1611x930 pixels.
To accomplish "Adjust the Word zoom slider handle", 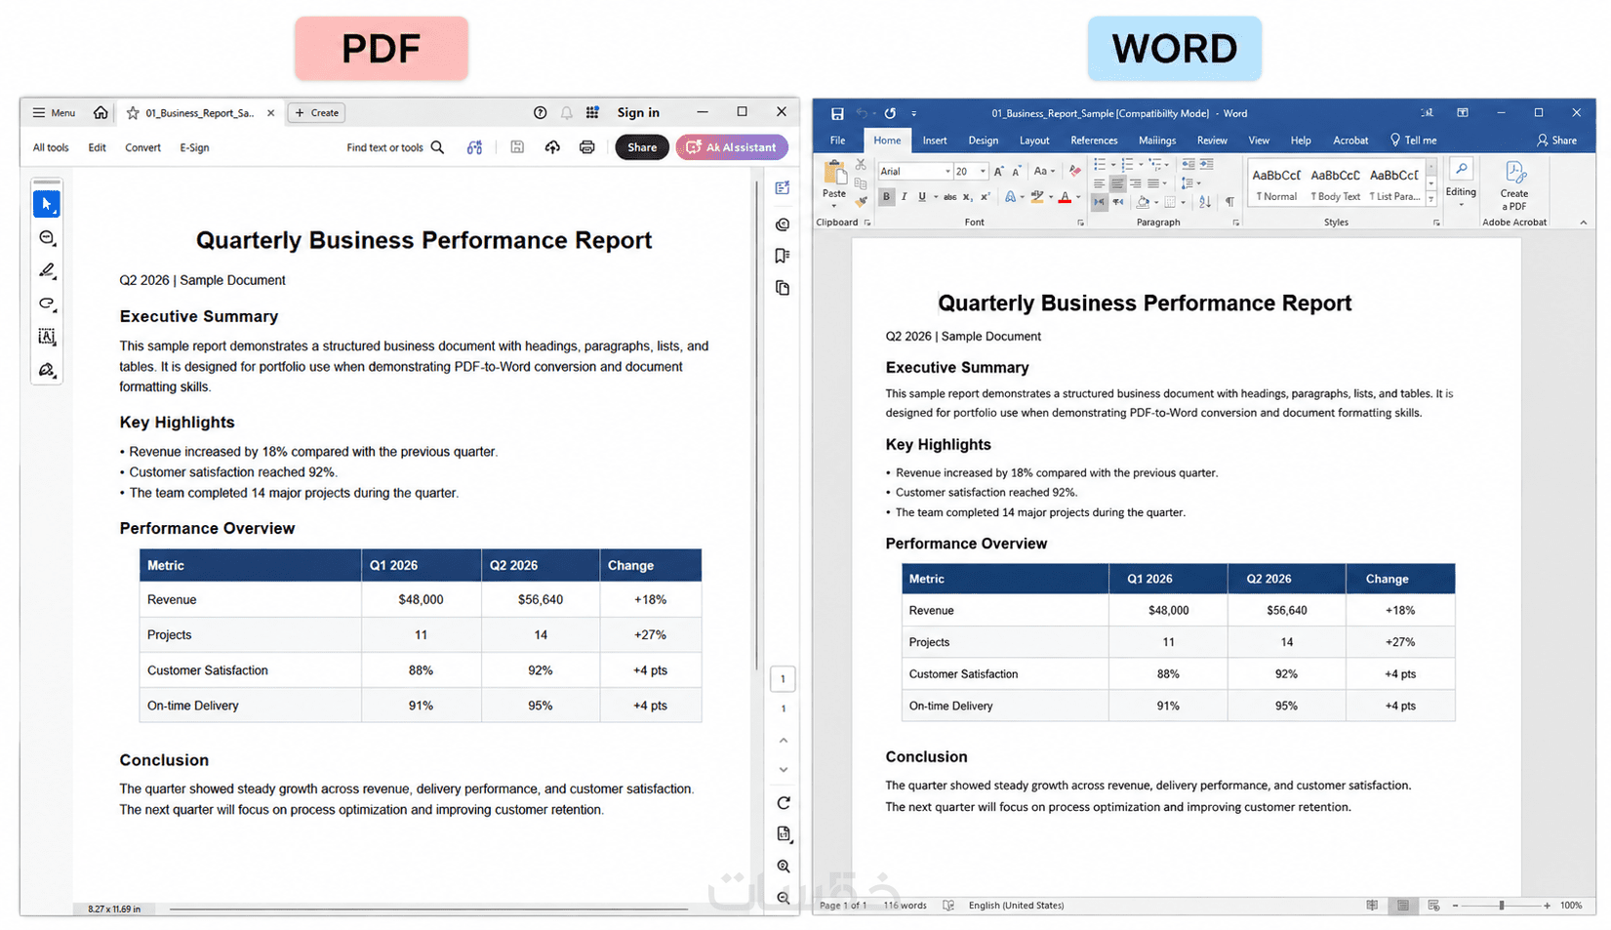I will pyautogui.click(x=1501, y=906).
